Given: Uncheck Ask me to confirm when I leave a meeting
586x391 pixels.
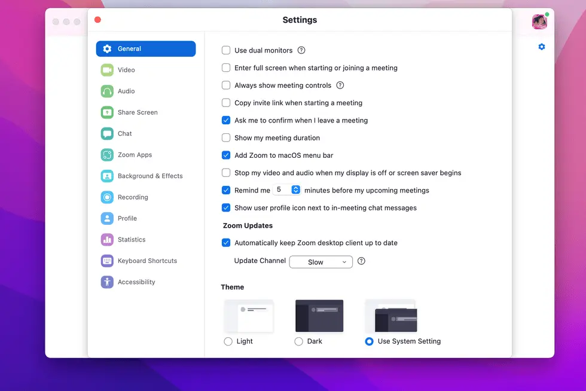Looking at the screenshot, I should pyautogui.click(x=225, y=120).
